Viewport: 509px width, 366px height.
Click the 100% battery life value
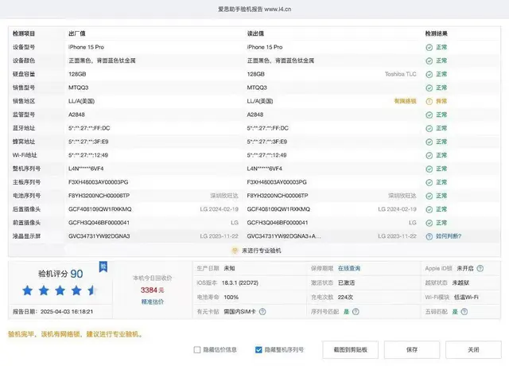[231, 297]
